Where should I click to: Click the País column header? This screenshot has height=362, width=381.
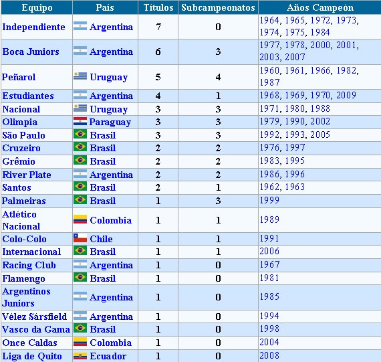105,7
